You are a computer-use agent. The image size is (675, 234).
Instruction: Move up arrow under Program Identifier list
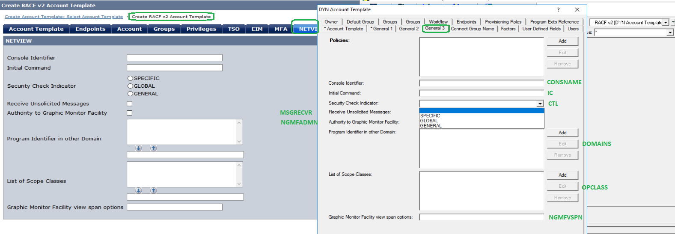tap(153, 148)
